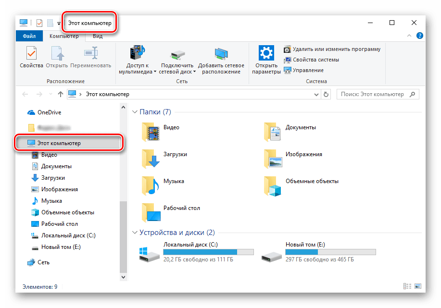Viewport: 441px width, 308px height.
Task: Click the Элементов: 9 status text
Action: tap(40, 287)
